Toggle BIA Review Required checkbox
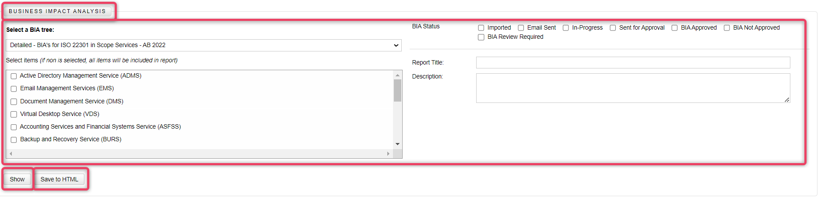Image resolution: width=821 pixels, height=201 pixels. click(x=481, y=37)
